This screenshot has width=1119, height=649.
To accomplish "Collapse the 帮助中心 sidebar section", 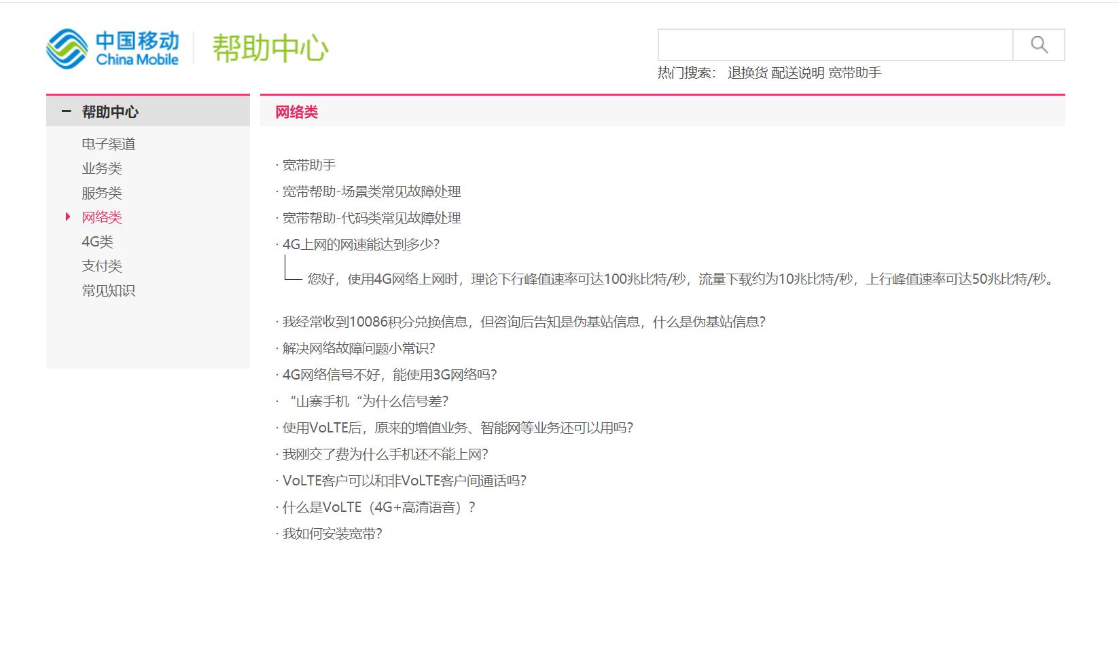I will 66,111.
